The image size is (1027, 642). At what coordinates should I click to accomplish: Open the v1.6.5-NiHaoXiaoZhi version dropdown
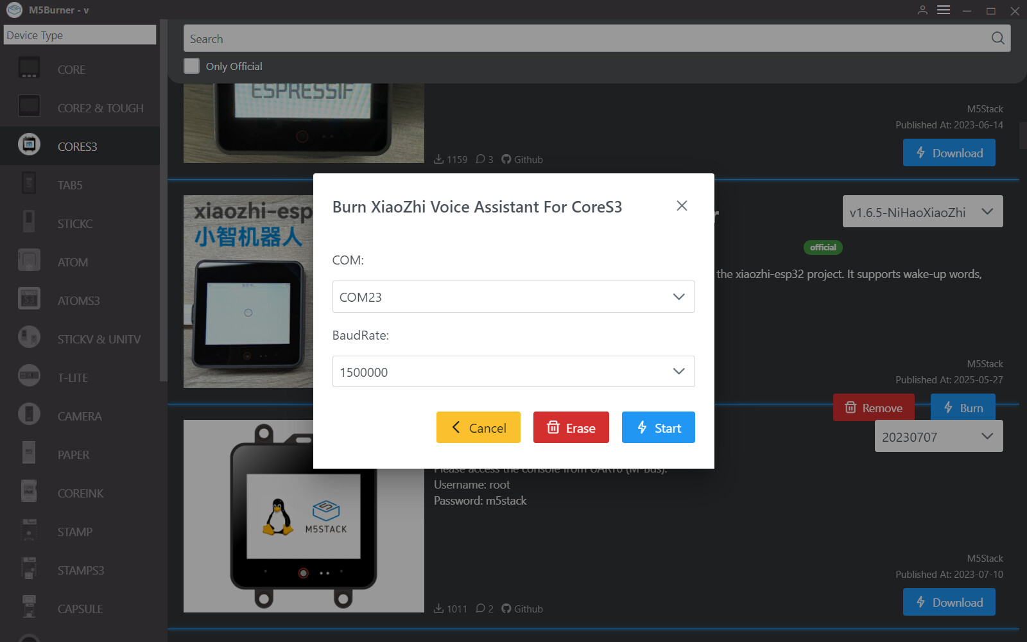922,212
